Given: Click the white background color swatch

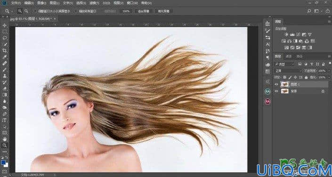Looking at the screenshot, I should coord(6,165).
